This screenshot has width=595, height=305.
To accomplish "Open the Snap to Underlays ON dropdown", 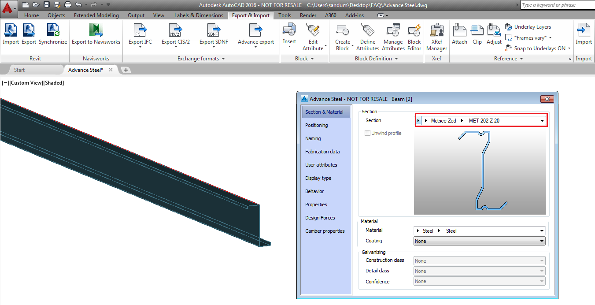I will (x=569, y=48).
